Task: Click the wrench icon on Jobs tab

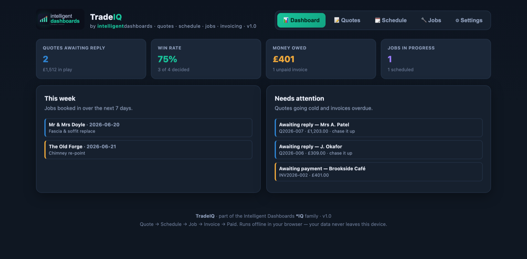Action: [x=423, y=20]
